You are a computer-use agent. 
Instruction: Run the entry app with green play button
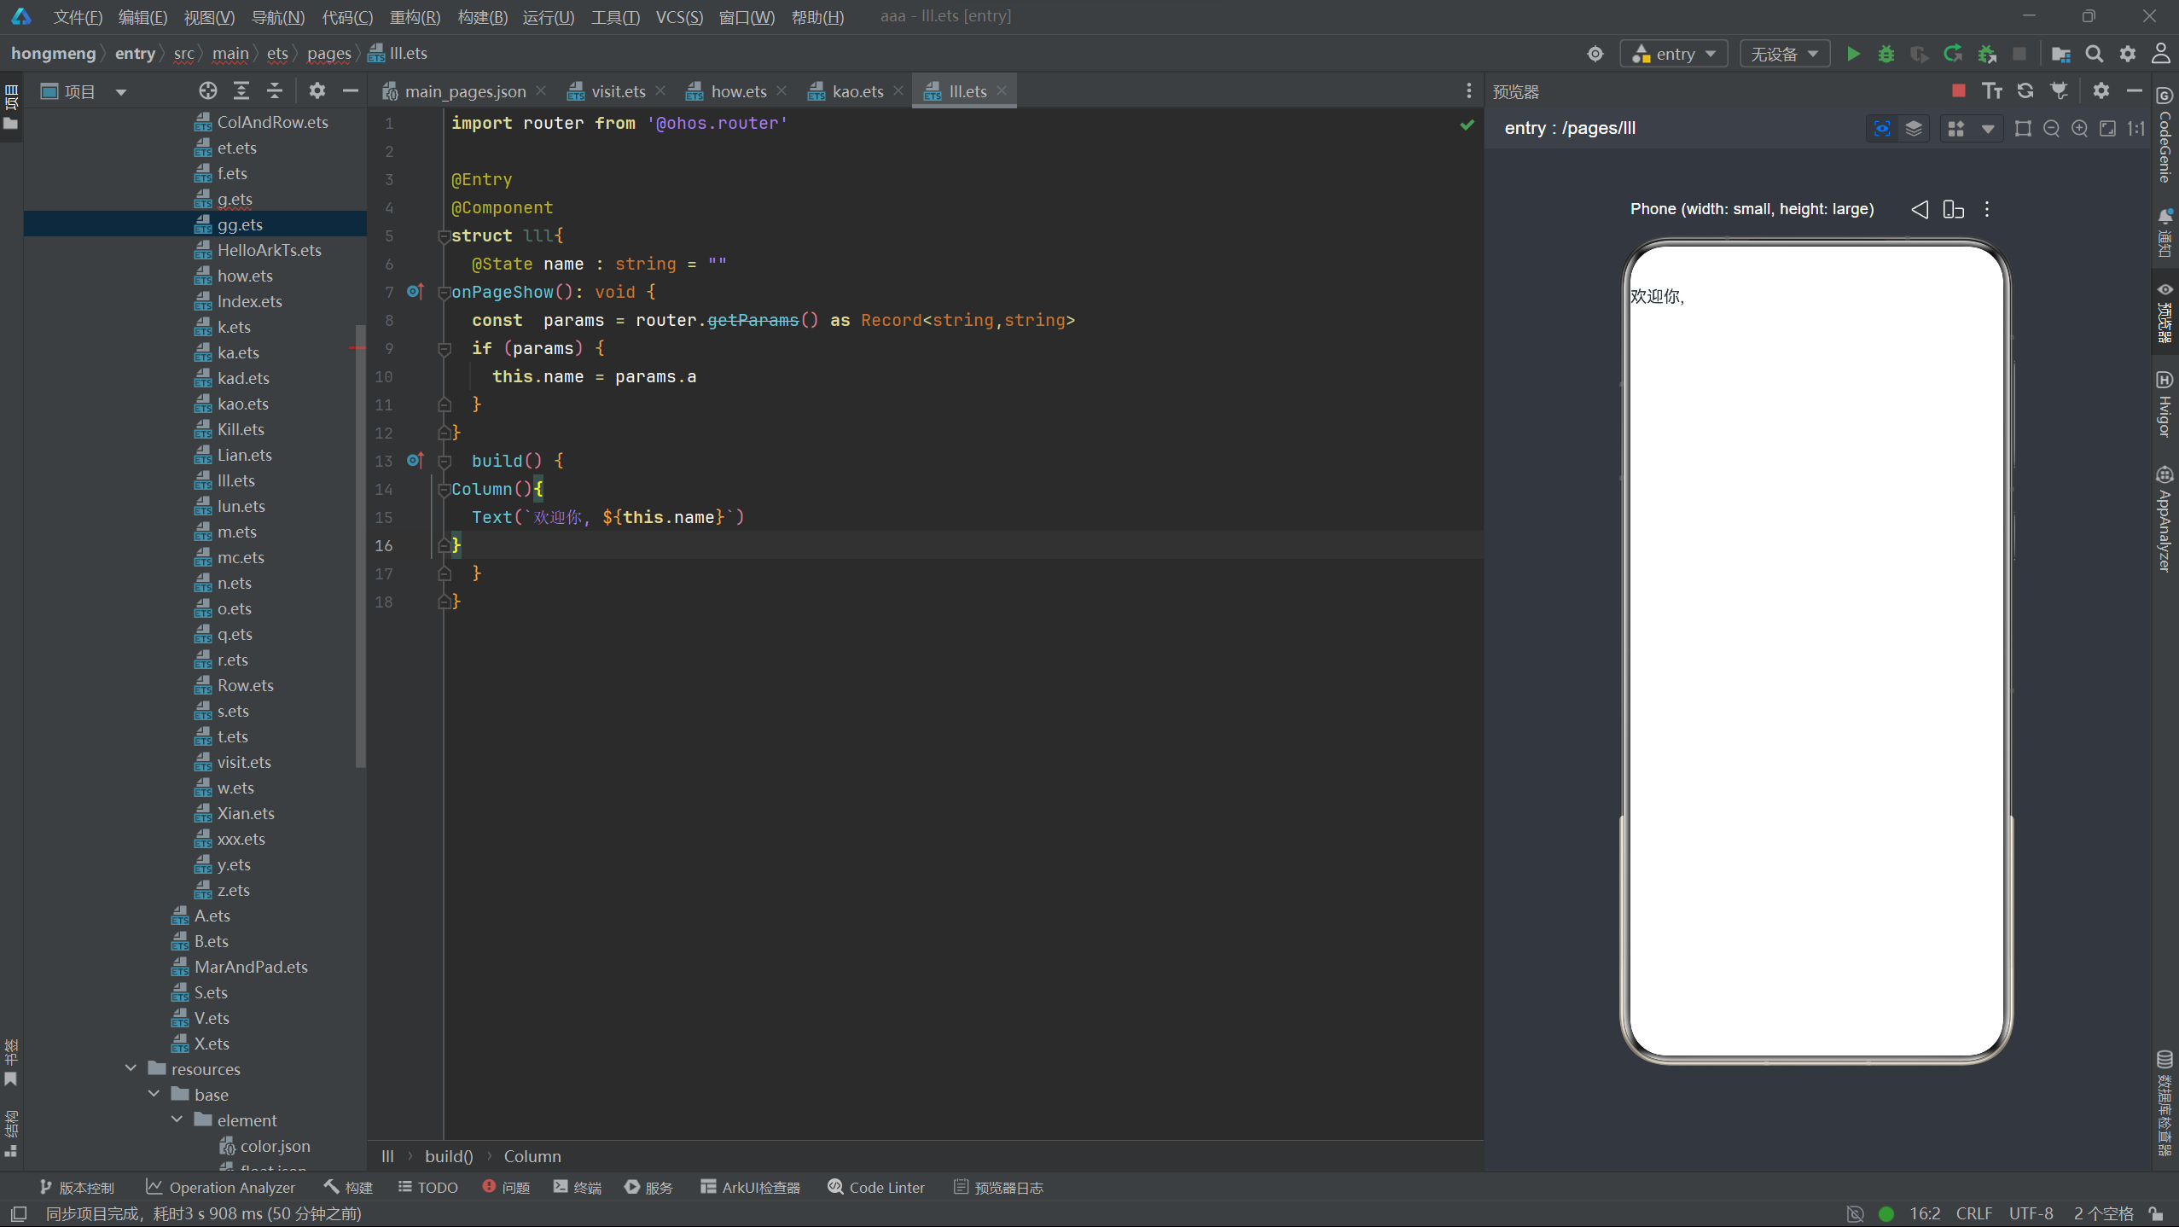click(x=1853, y=54)
